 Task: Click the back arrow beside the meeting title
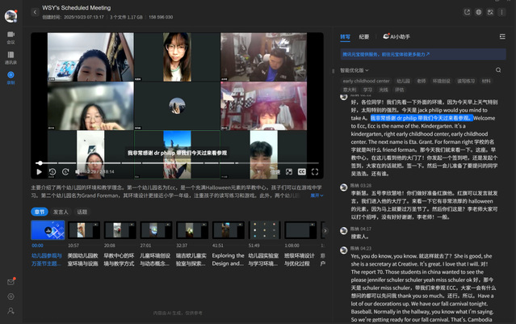pyautogui.click(x=34, y=12)
